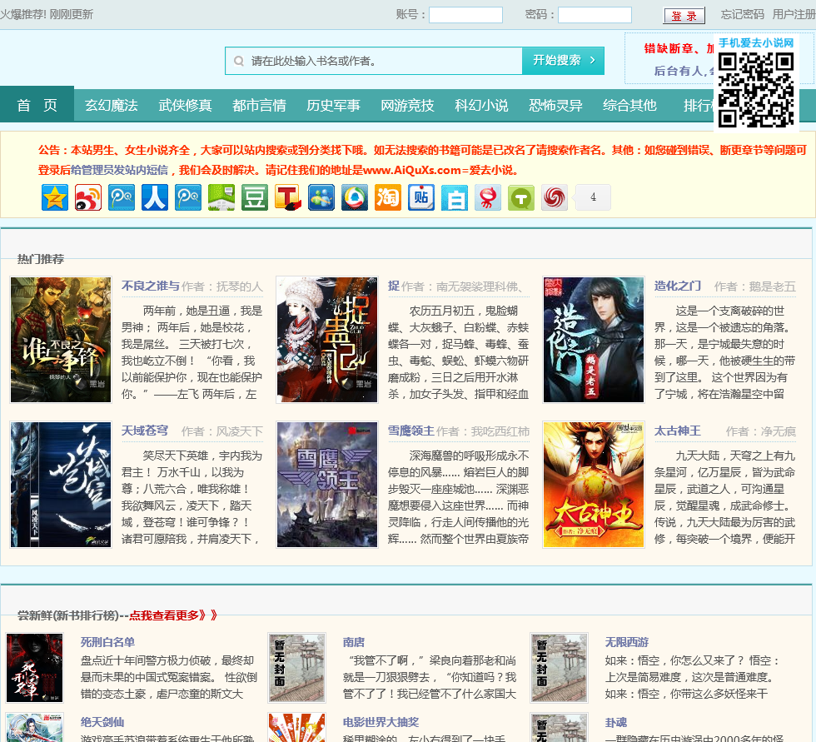Share via the blue Renren 人 icon
The width and height of the screenshot is (816, 742).
pos(155,197)
